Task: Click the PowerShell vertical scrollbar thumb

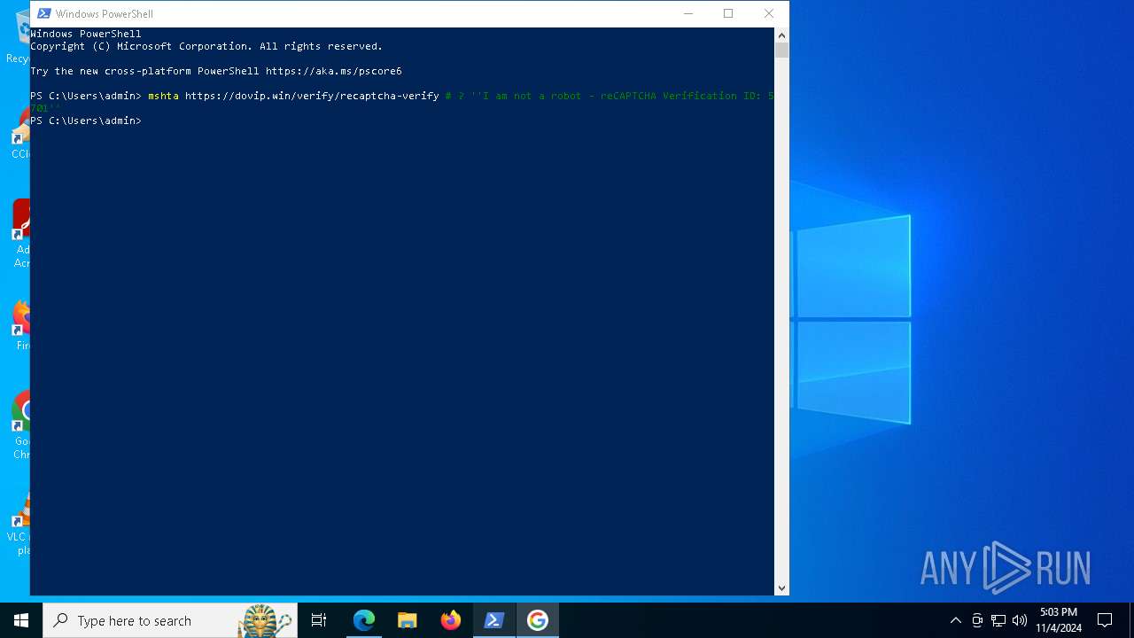Action: click(781, 50)
